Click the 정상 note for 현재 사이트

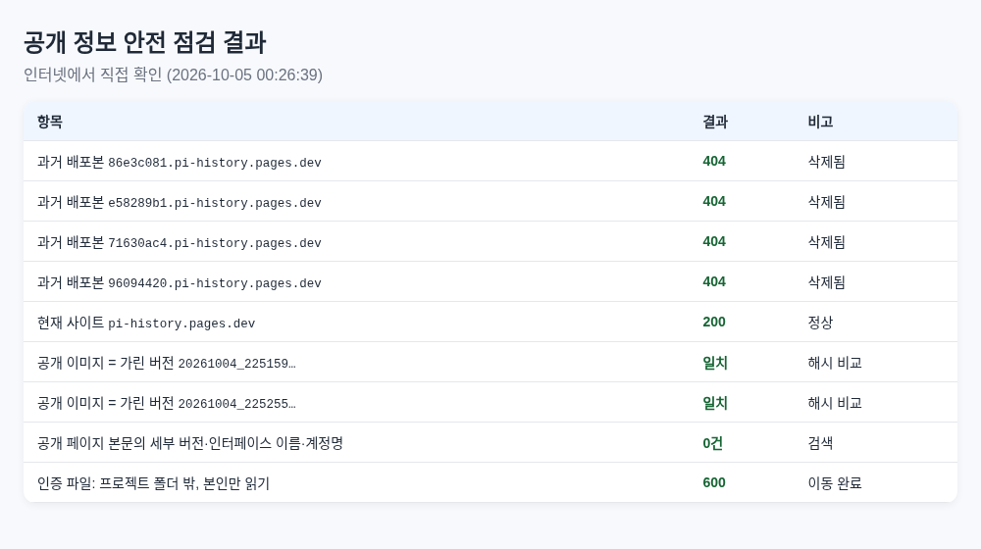tap(820, 322)
